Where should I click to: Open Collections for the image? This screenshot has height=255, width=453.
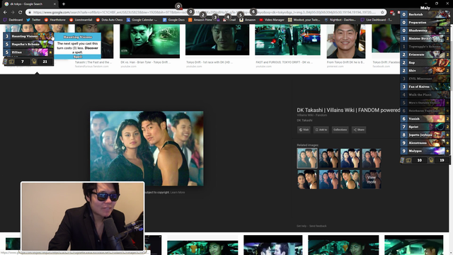340,130
